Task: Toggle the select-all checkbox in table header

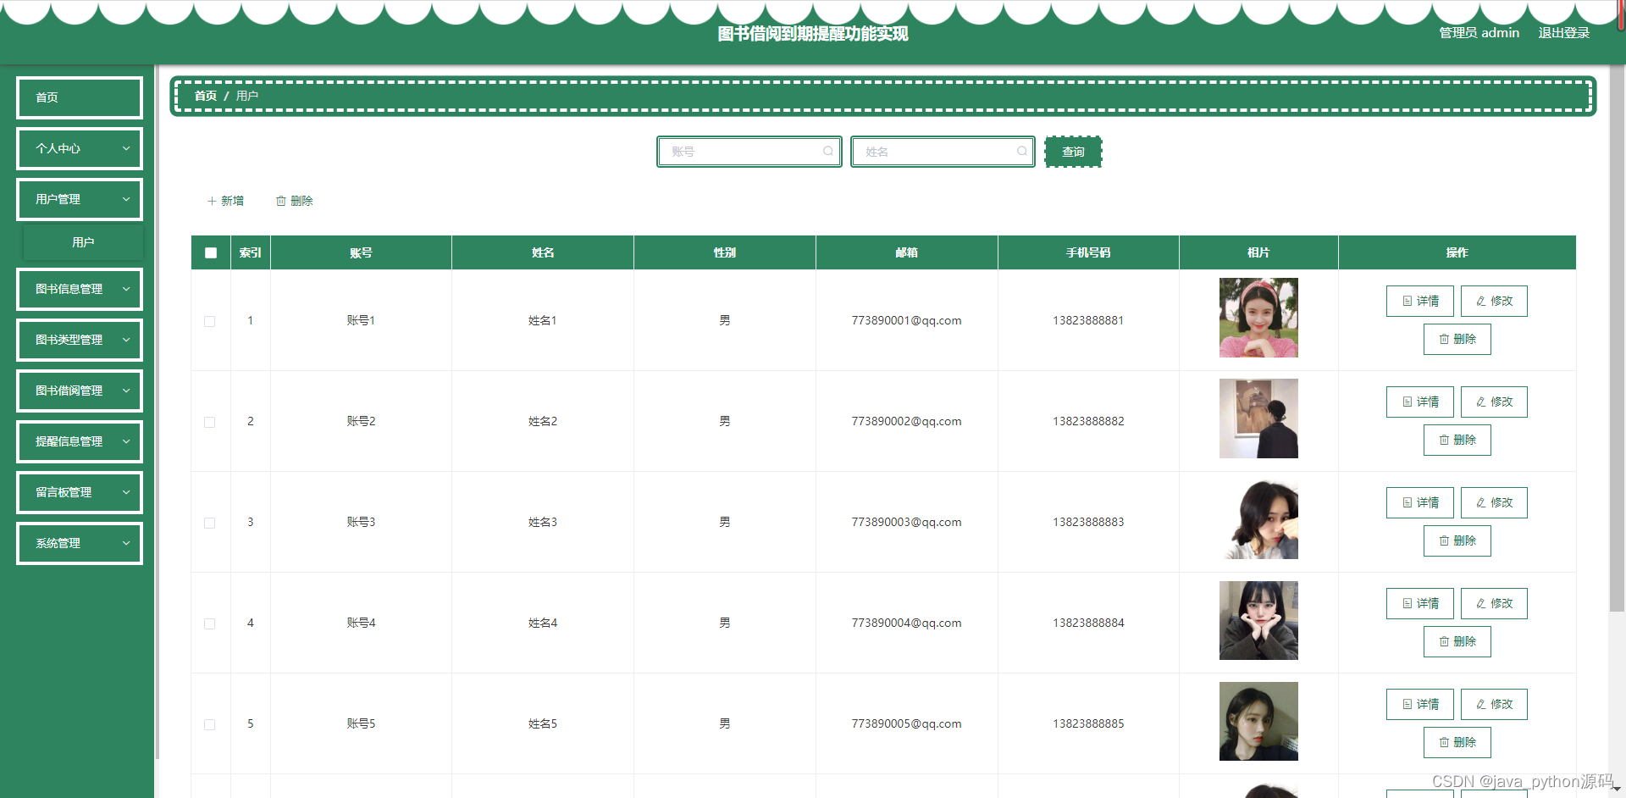Action: (x=211, y=252)
